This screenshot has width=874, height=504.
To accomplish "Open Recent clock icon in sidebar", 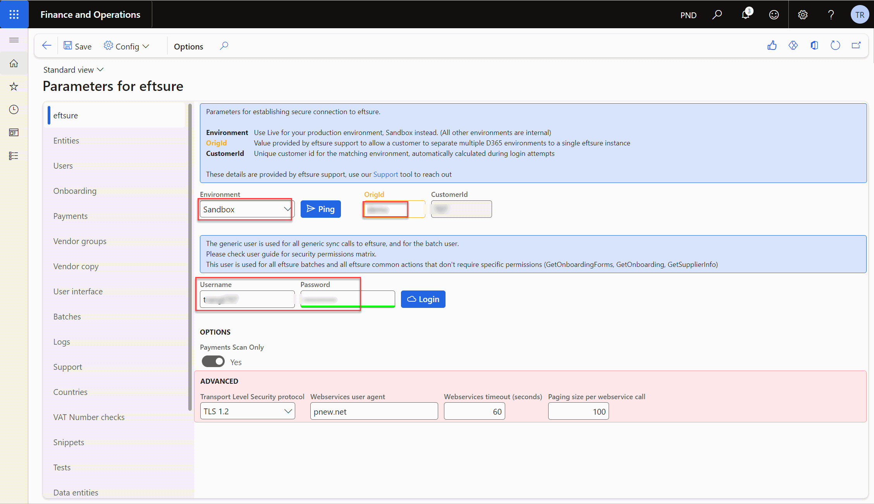I will pyautogui.click(x=14, y=109).
